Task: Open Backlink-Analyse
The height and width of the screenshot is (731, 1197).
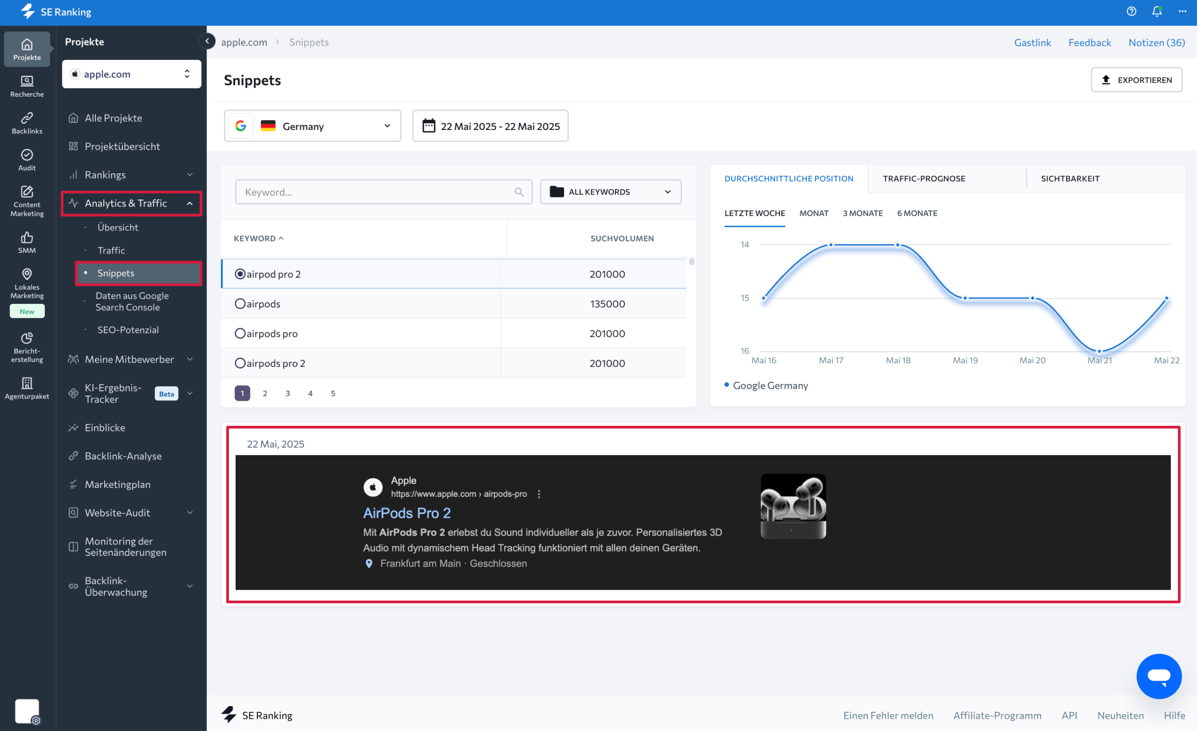Action: click(x=123, y=456)
